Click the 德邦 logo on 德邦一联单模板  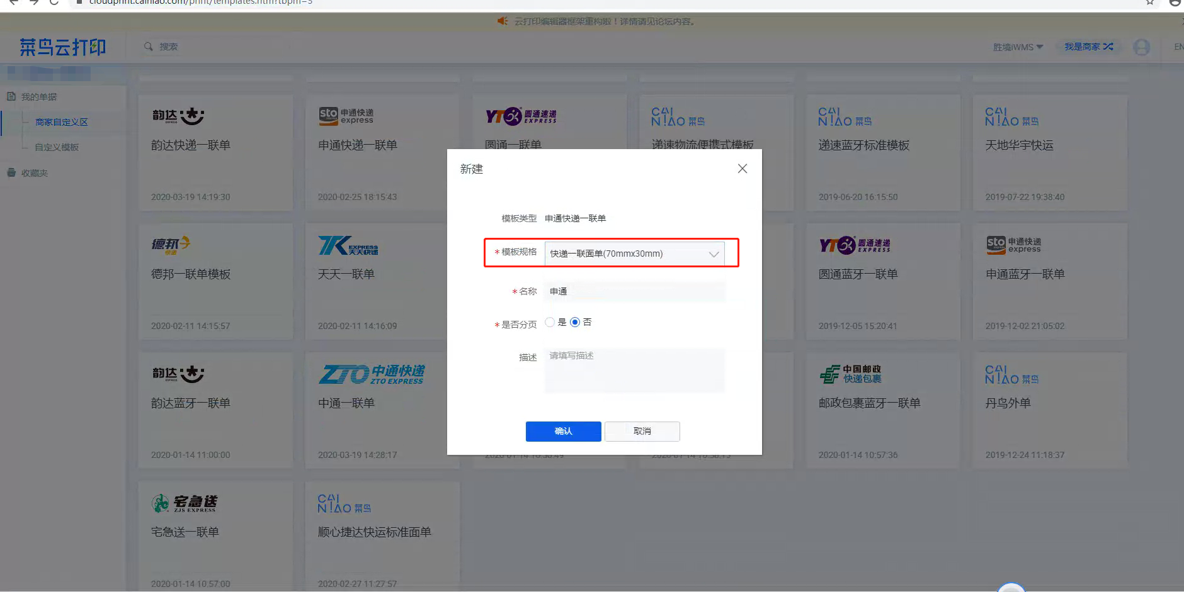point(171,245)
